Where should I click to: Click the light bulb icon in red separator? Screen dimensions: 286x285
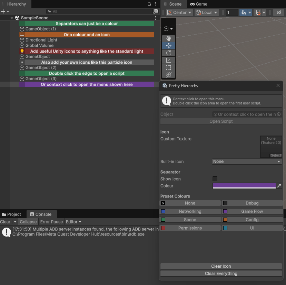22,51
